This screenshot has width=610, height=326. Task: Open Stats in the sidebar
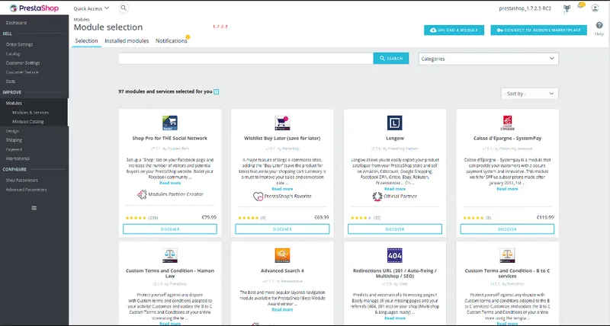click(x=11, y=81)
